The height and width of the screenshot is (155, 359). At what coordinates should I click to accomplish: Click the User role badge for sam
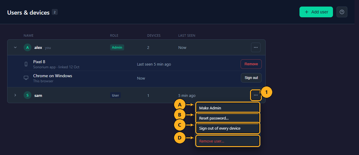click(x=115, y=95)
